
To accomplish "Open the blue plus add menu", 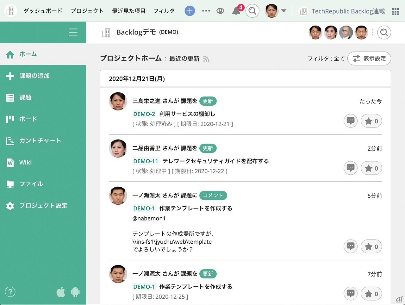I will click(190, 11).
